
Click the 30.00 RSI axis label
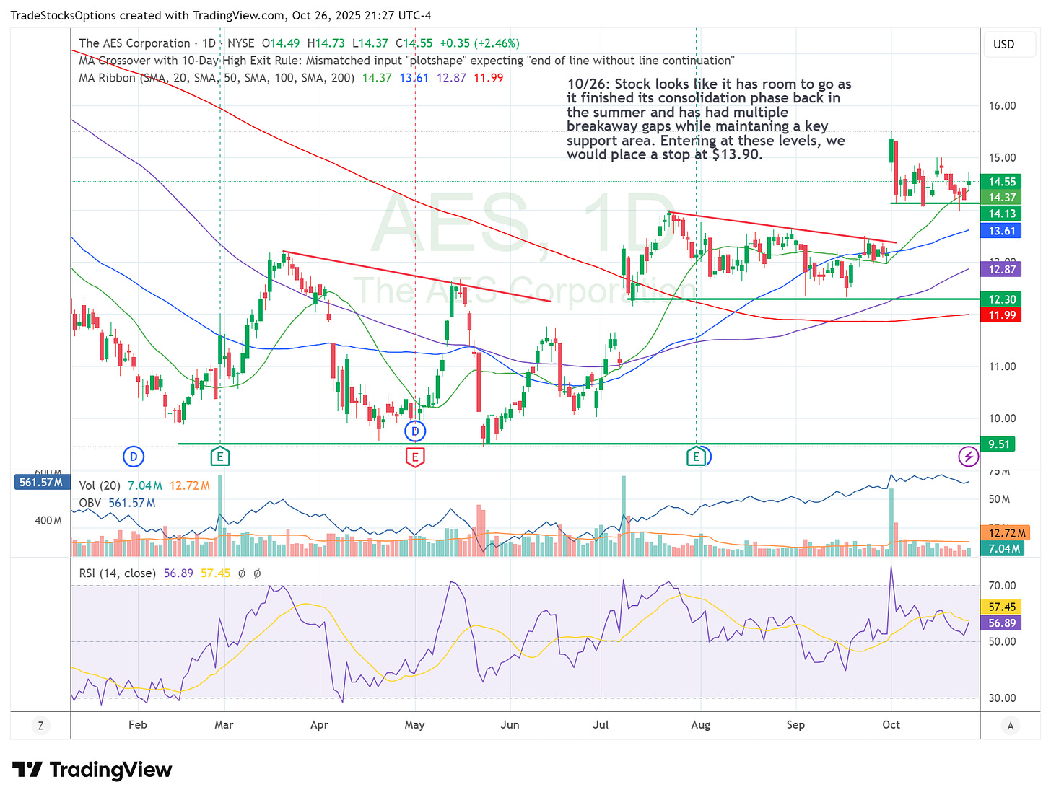[x=1002, y=698]
